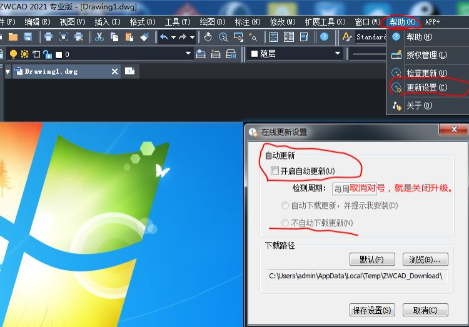Expand the Undo history dropdown arrow
The image size is (469, 327).
coord(173,38)
